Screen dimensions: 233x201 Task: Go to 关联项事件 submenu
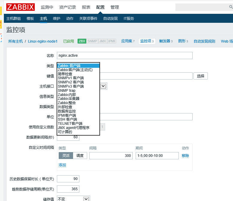pos(88,19)
